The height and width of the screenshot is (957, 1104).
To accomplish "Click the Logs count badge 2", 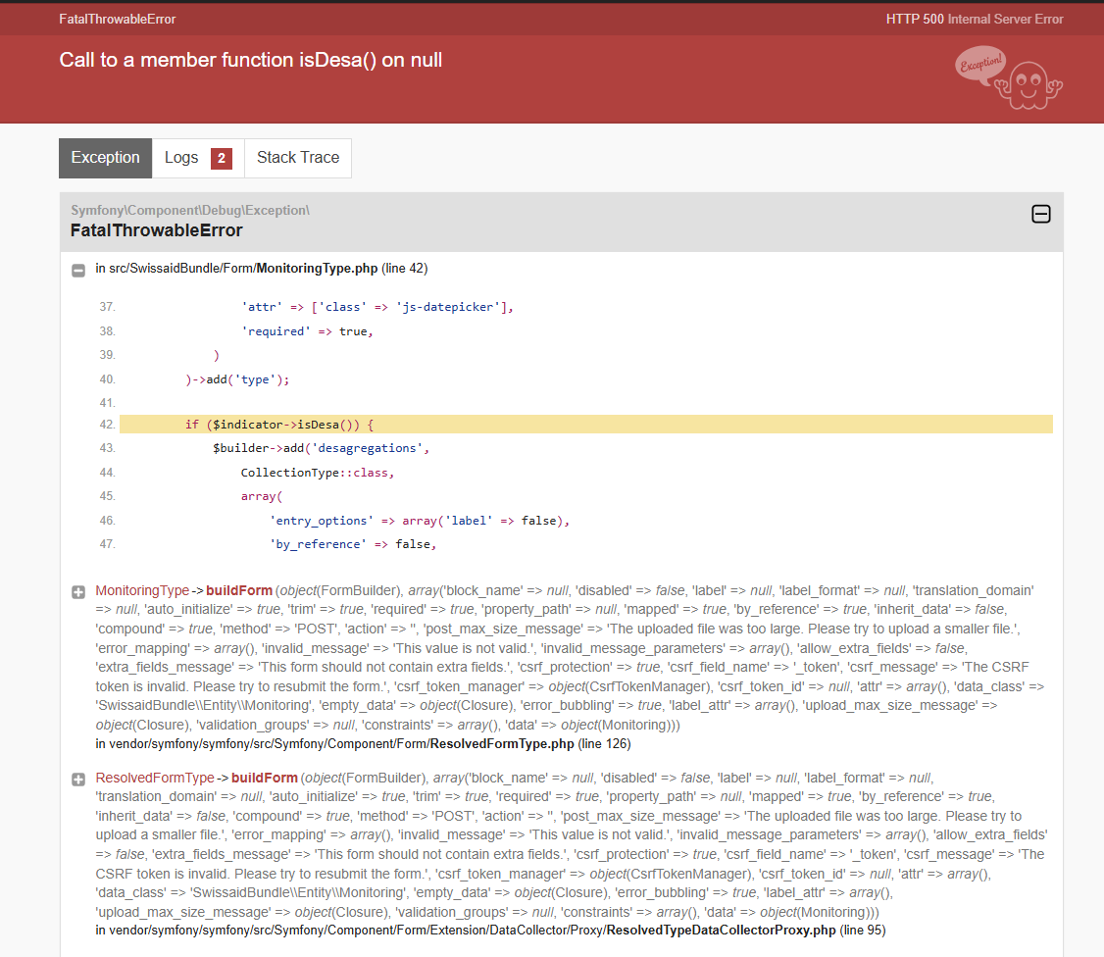I will pyautogui.click(x=221, y=159).
